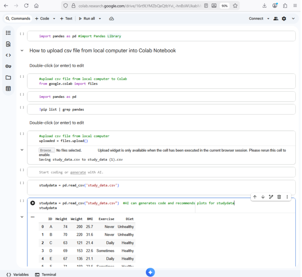Image resolution: width=302 pixels, height=277 pixels.
Task: Open the data table icon in sidebar
Action: 8,89
